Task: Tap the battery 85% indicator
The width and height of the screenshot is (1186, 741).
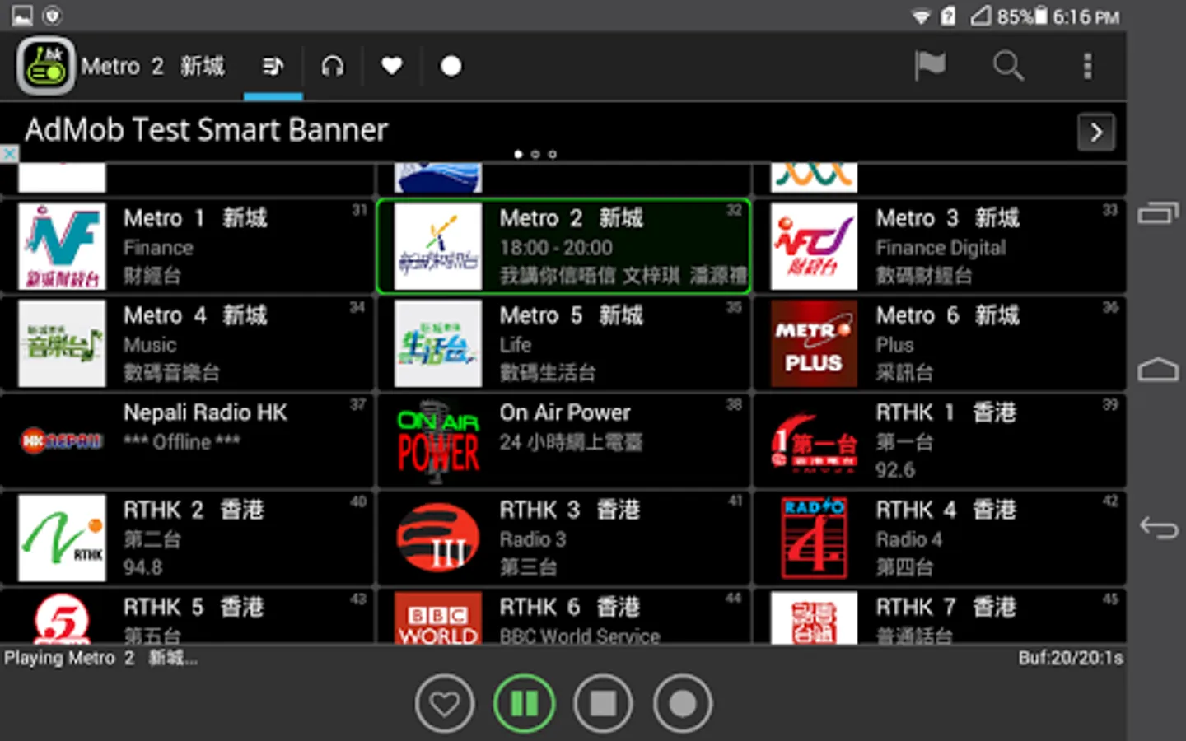Action: click(1022, 16)
